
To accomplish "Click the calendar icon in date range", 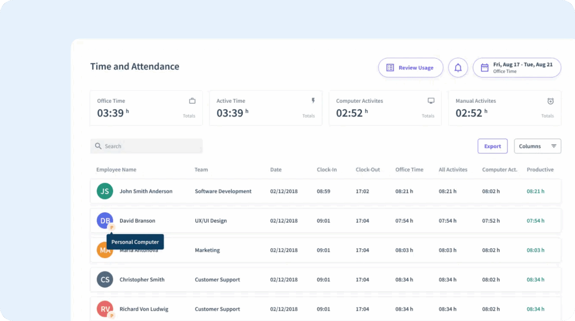I will (x=485, y=68).
